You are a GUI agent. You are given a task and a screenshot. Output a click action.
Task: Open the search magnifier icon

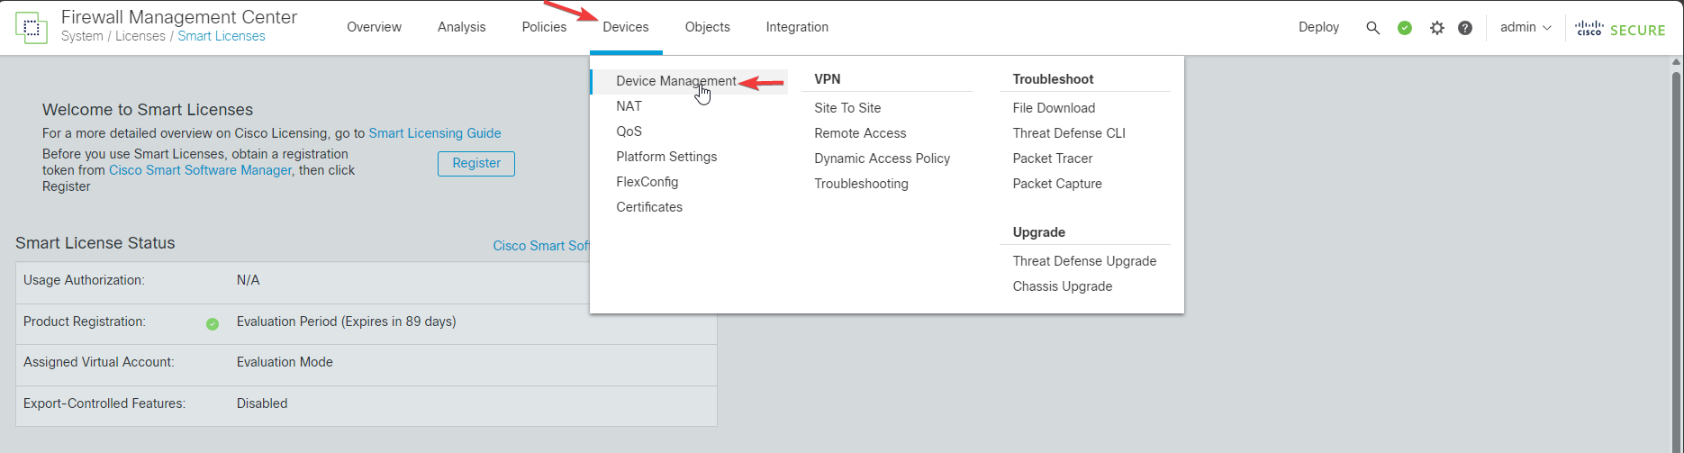coord(1372,28)
